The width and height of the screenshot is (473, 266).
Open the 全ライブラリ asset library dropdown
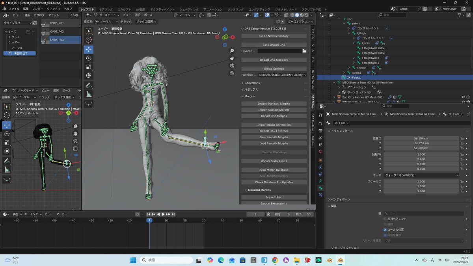[17, 23]
